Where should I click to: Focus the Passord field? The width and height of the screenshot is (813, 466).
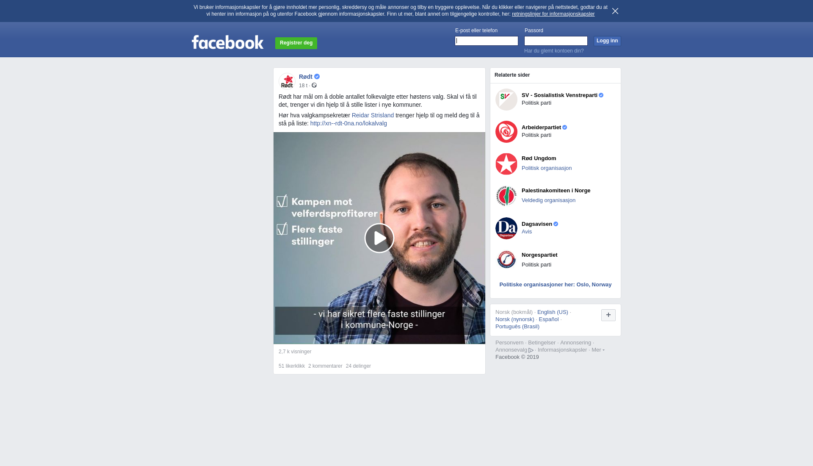pos(556,41)
